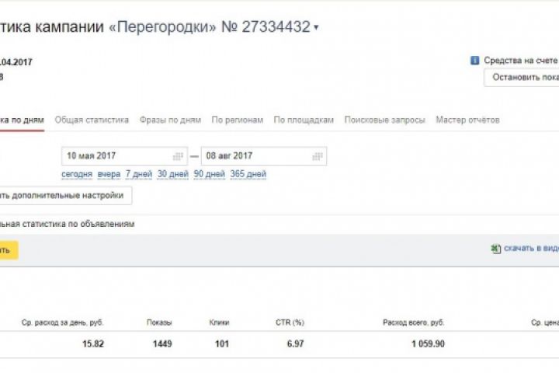Choose the «вчера» period link
559x373 pixels.
coord(109,174)
